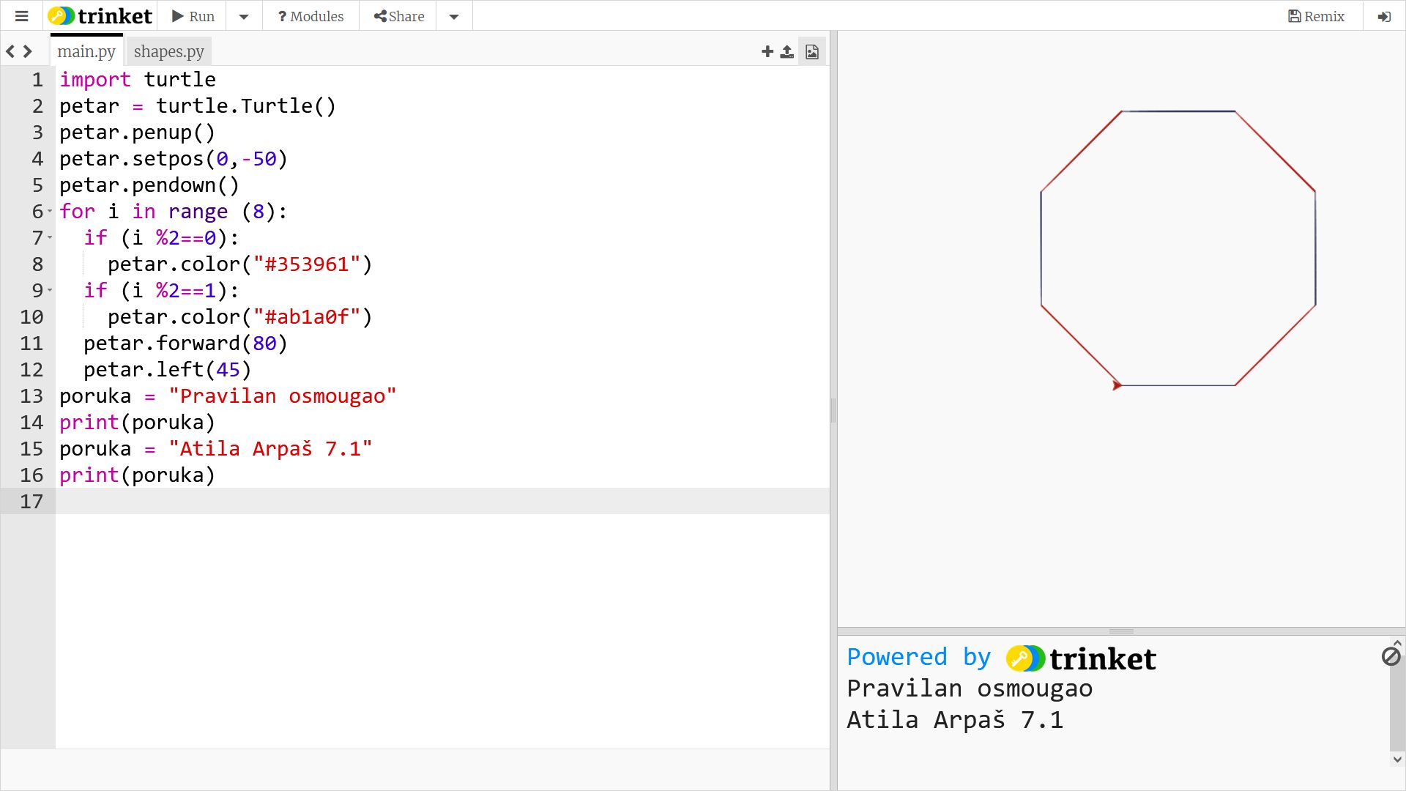Open the Share options dropdown arrow
The height and width of the screenshot is (791, 1406).
point(454,16)
